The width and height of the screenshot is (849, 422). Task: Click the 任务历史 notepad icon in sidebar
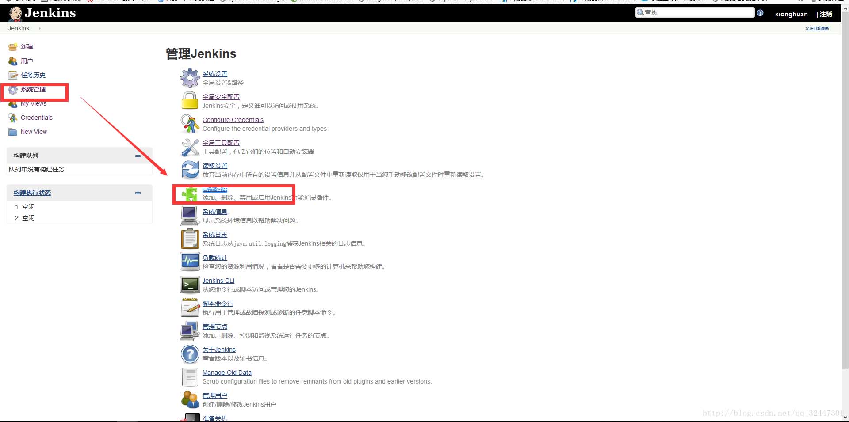pyautogui.click(x=13, y=75)
